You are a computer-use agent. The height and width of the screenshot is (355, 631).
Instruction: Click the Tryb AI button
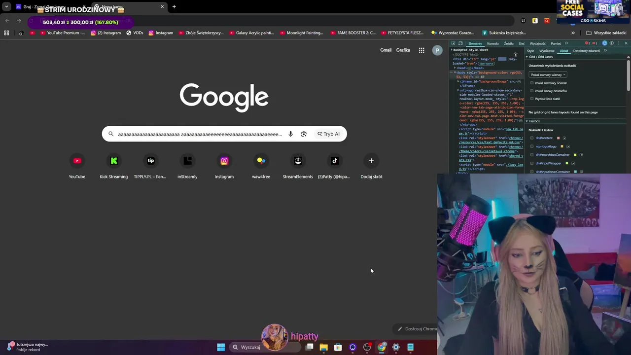(328, 134)
